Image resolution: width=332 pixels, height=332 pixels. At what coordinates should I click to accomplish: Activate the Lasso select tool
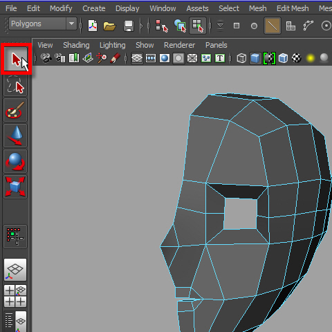[15, 85]
